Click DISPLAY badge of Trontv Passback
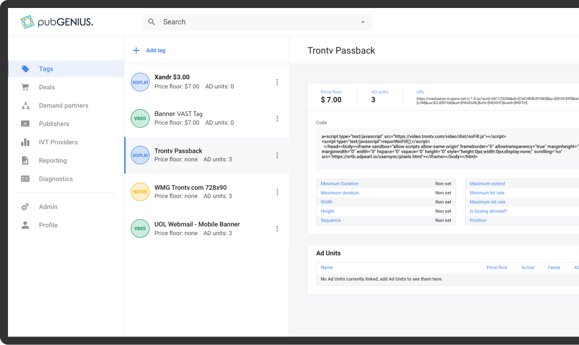Image resolution: width=579 pixels, height=345 pixels. pyautogui.click(x=140, y=155)
